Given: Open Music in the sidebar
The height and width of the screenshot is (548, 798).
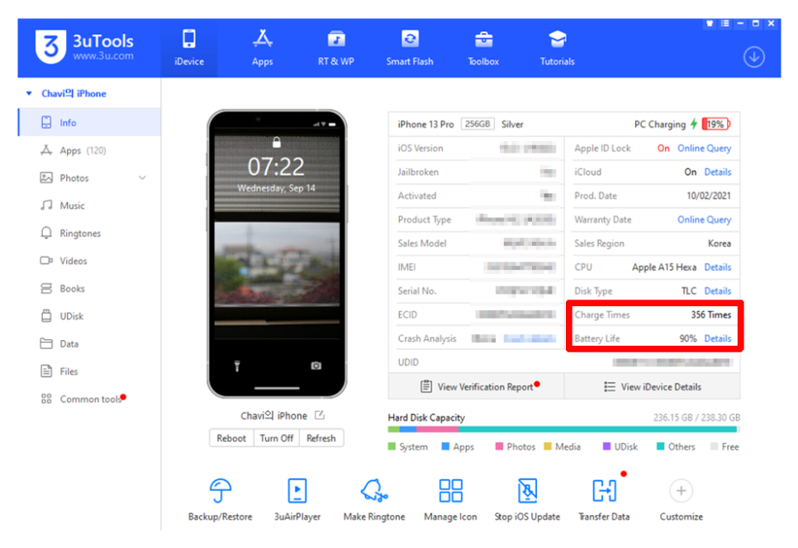Looking at the screenshot, I should tap(89, 205).
